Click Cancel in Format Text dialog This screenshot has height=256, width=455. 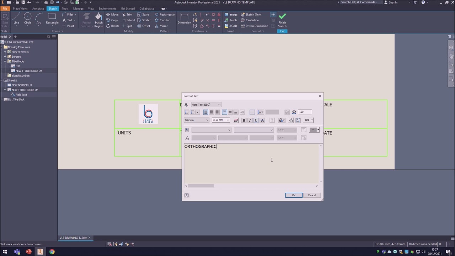[312, 195]
